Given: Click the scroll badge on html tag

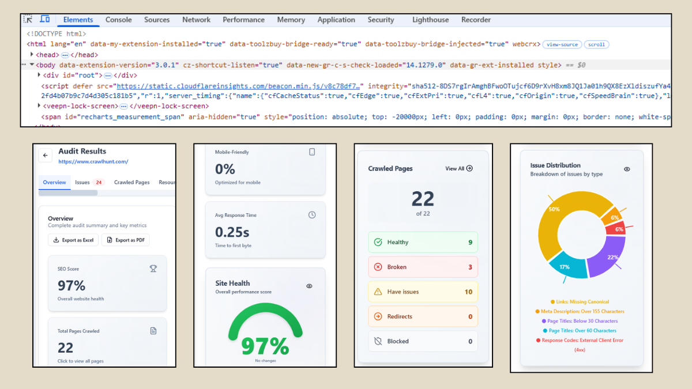Looking at the screenshot, I should click(596, 44).
